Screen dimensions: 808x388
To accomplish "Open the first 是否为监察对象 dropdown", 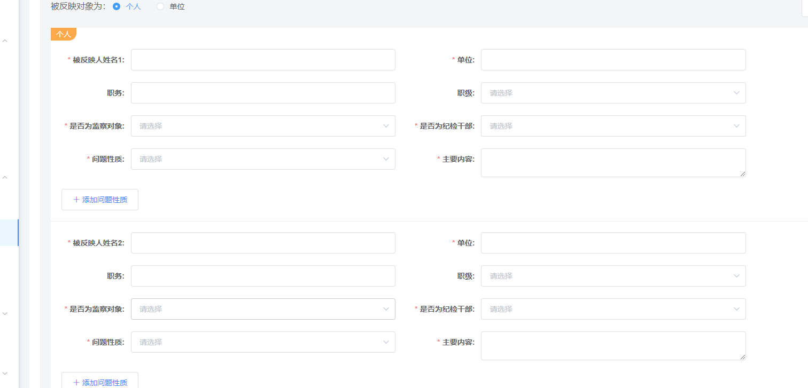I will pyautogui.click(x=263, y=126).
